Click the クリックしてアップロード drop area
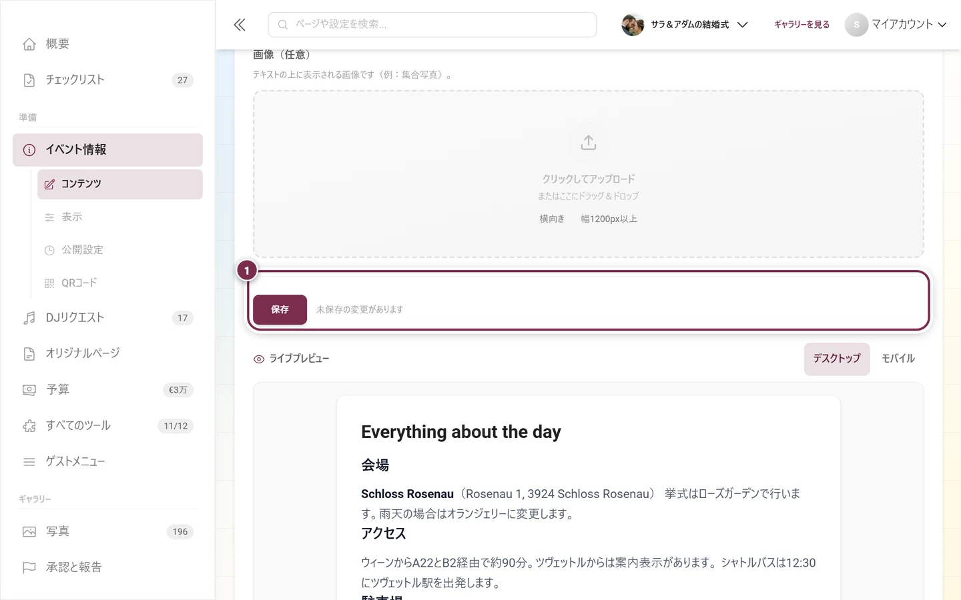961x600 pixels. coord(589,174)
